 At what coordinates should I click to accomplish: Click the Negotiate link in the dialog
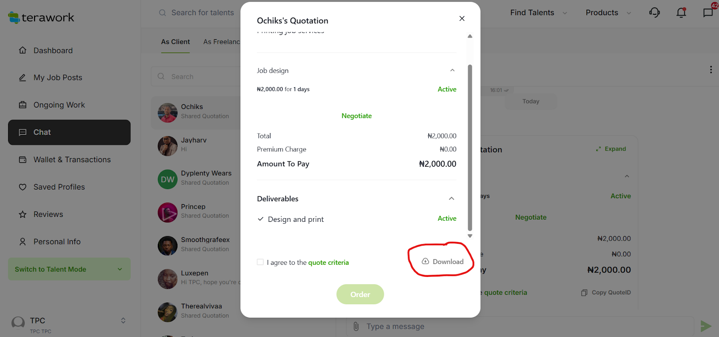click(356, 116)
